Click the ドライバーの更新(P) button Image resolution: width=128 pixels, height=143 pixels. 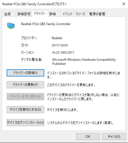click(x=25, y=85)
